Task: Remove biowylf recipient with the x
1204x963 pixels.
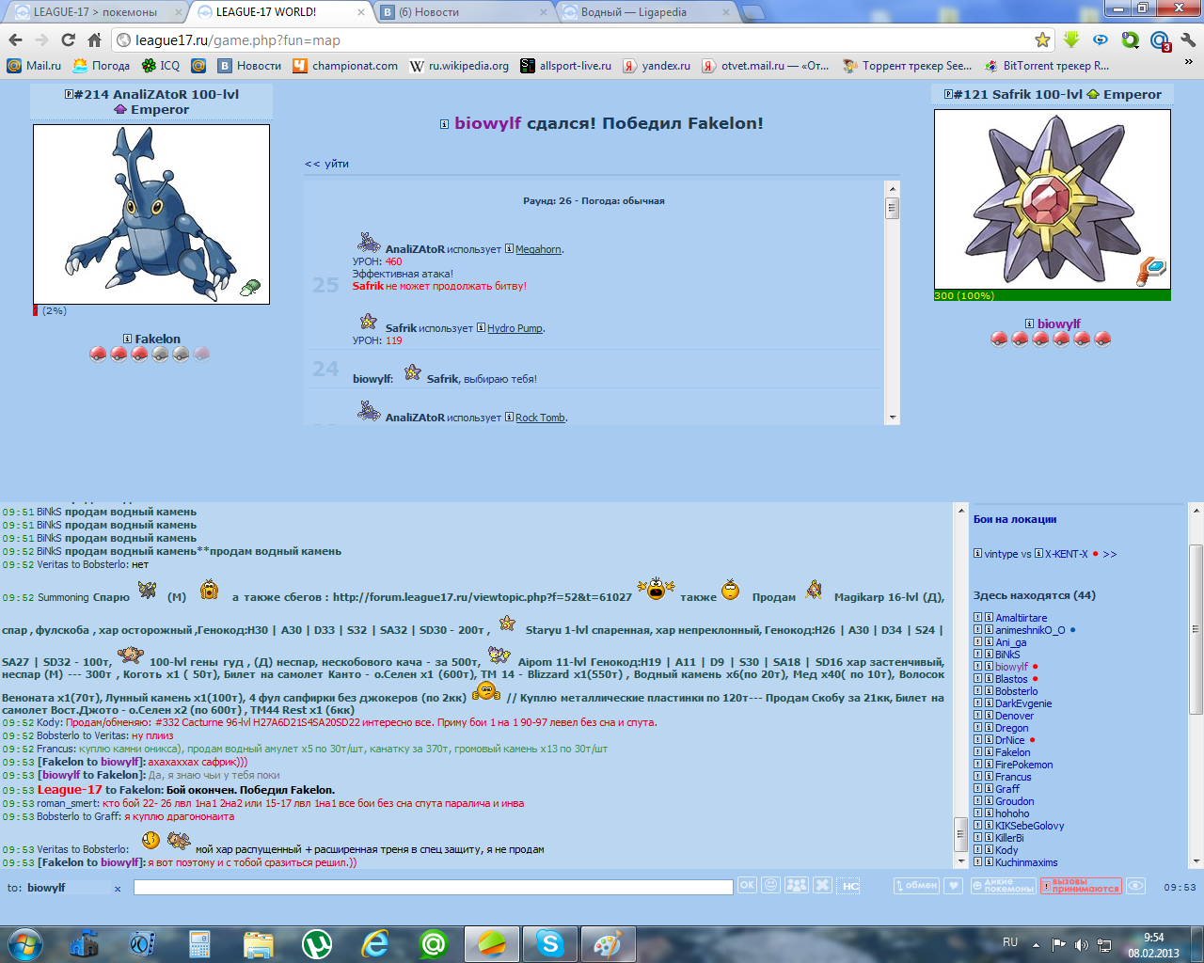Action: pyautogui.click(x=118, y=889)
